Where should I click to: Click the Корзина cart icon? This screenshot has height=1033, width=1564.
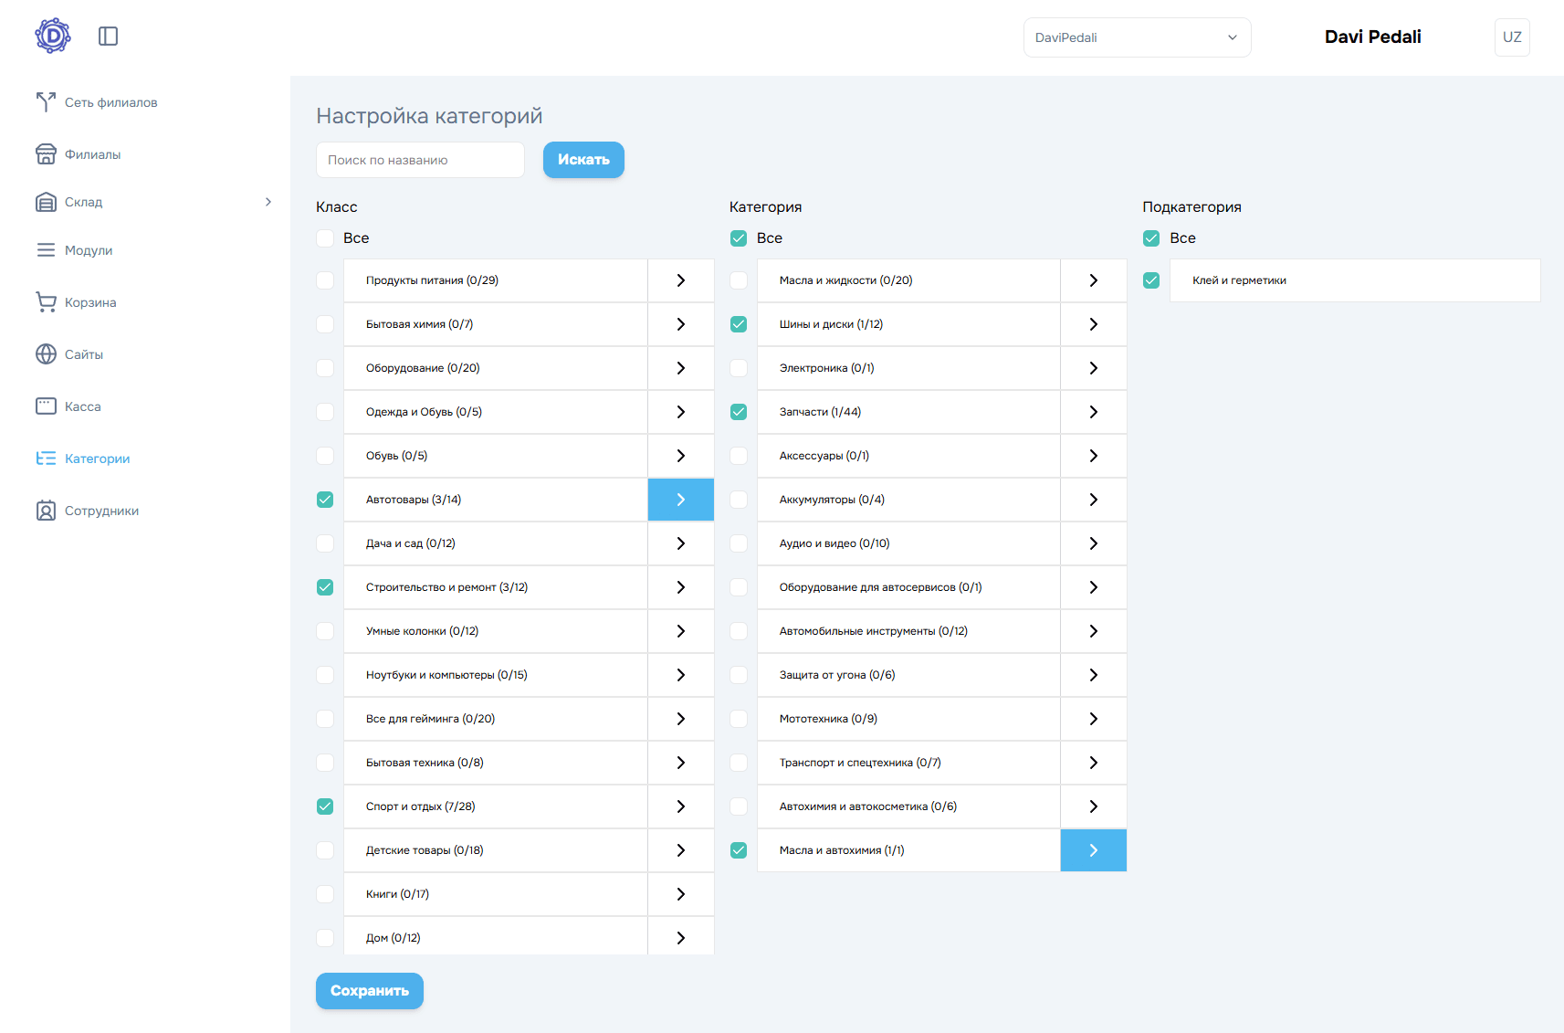point(46,302)
